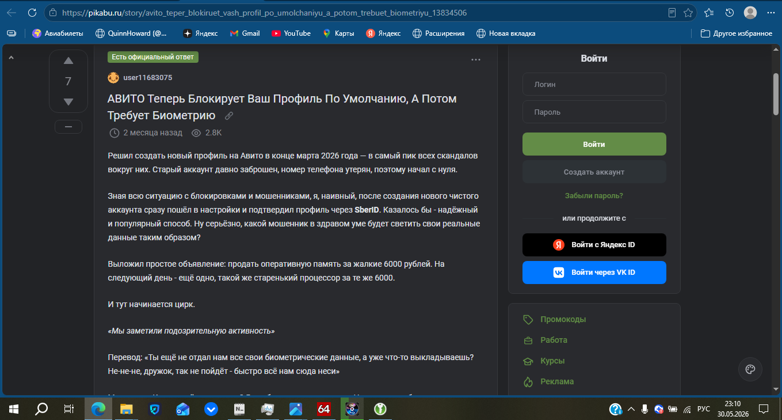View site information lock icon
Image resolution: width=782 pixels, height=420 pixels.
tap(53, 13)
